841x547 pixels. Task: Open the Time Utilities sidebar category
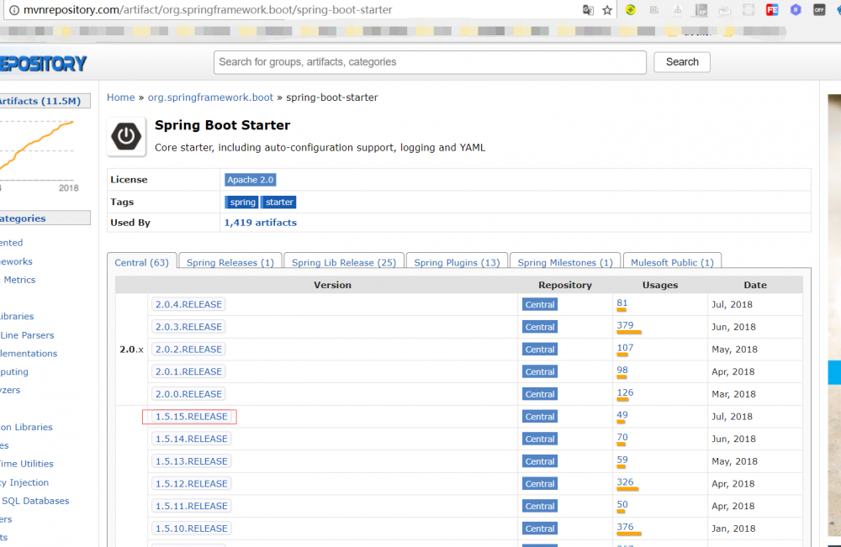[27, 464]
